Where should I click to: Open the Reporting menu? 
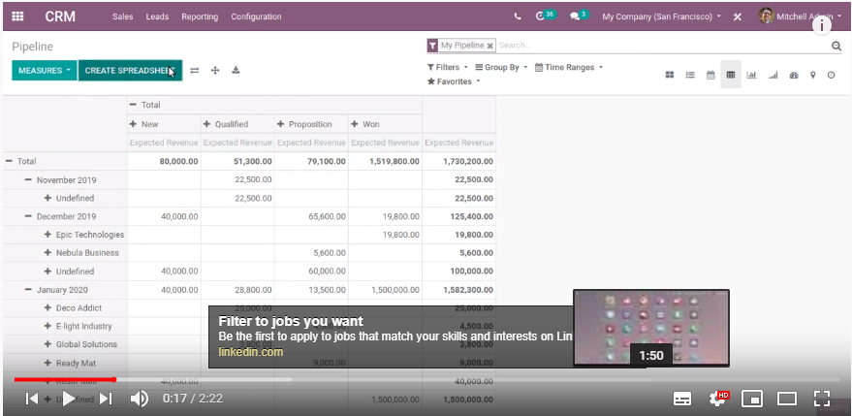pos(200,16)
